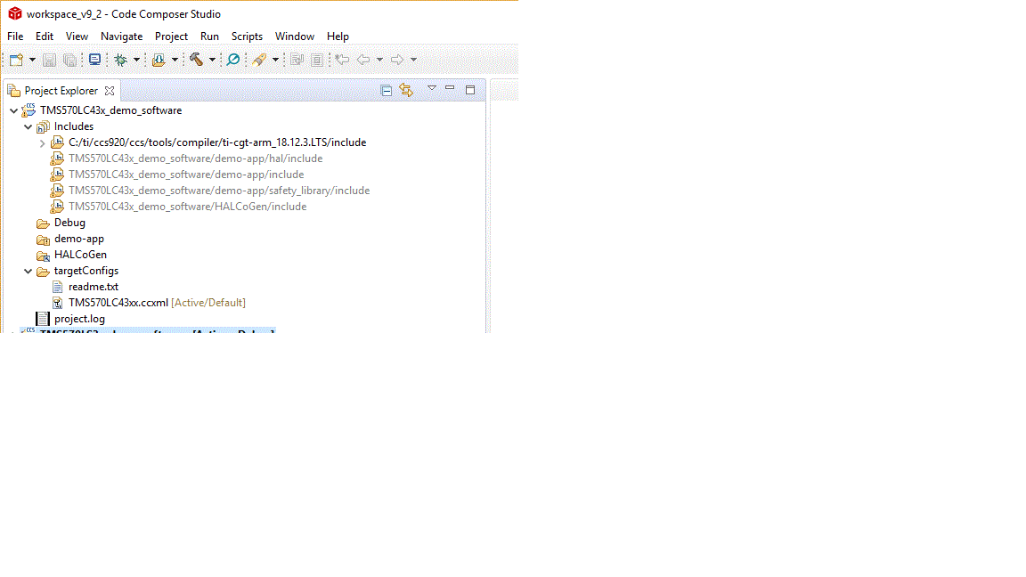
Task: Open the Navigate menu
Action: [122, 37]
